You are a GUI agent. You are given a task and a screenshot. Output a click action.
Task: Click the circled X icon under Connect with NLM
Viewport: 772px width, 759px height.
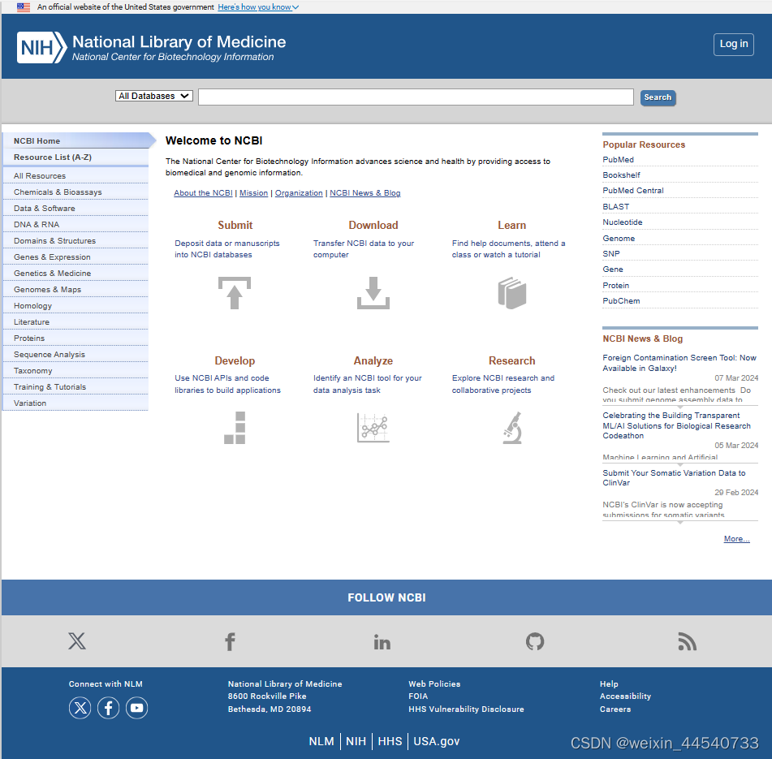(x=80, y=708)
